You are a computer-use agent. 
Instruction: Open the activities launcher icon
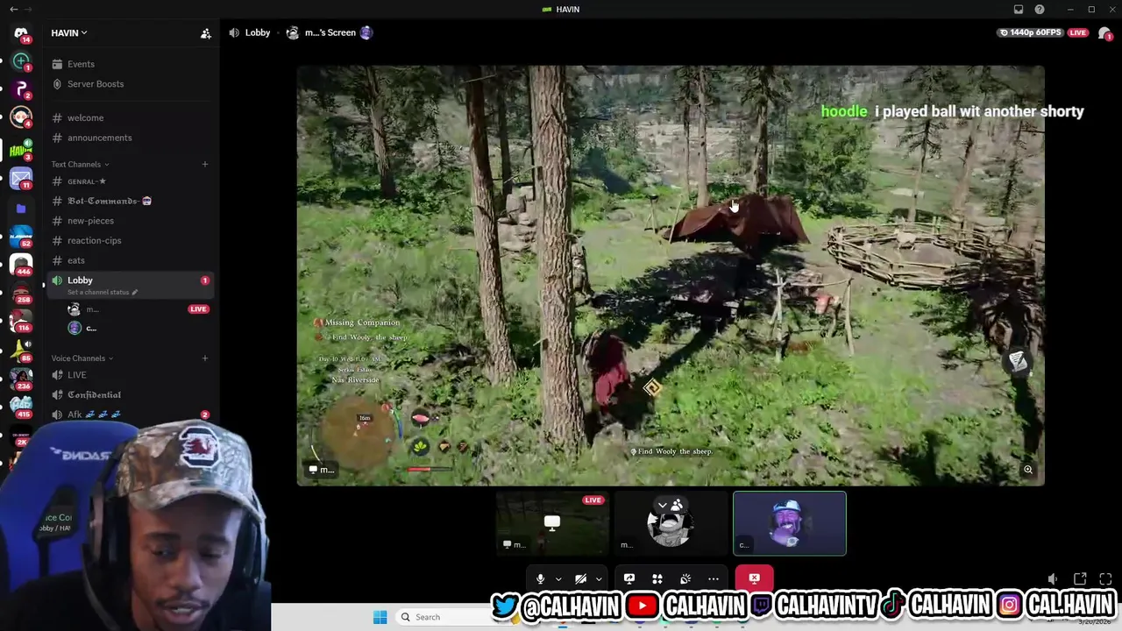(x=657, y=578)
